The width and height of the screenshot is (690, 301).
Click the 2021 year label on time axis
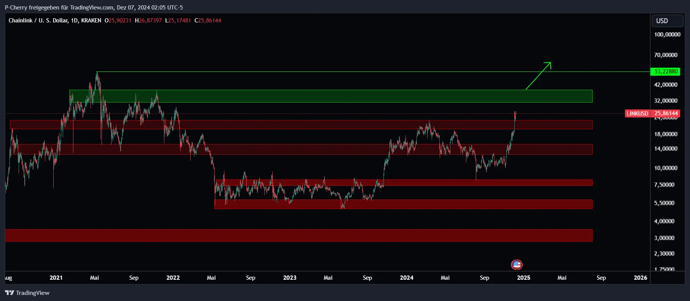[56, 278]
